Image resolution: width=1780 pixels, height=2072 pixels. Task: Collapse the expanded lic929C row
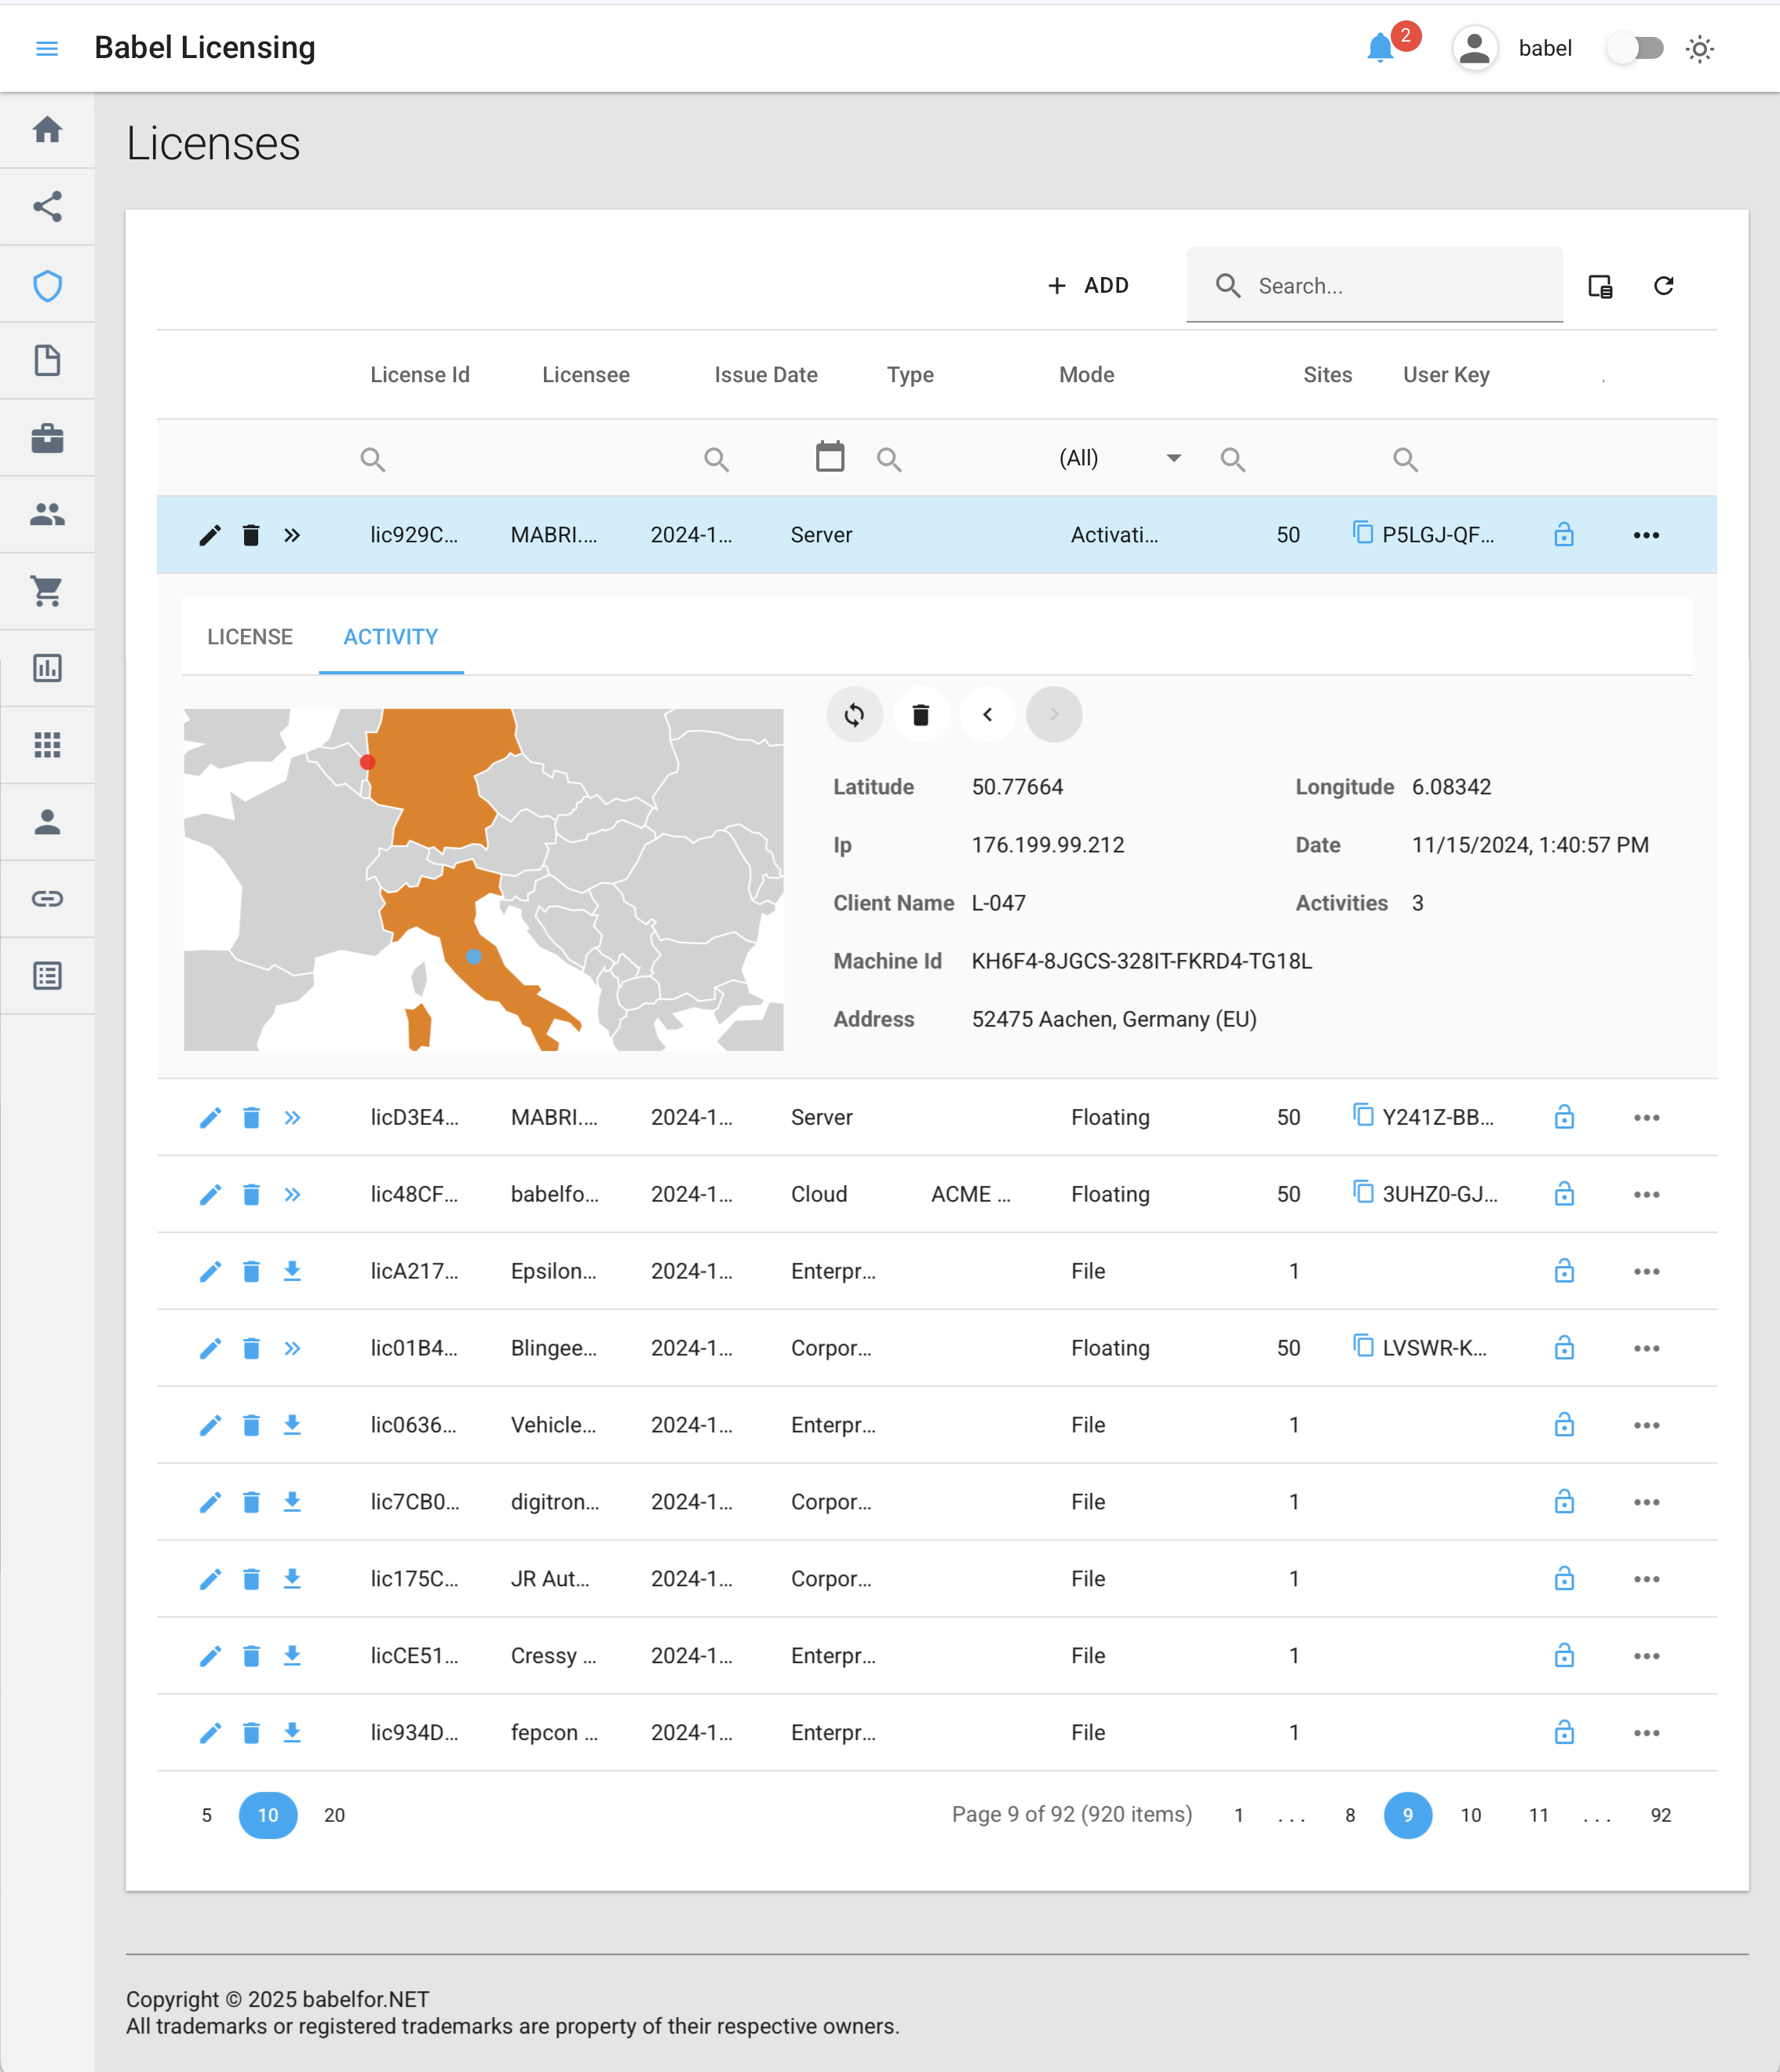292,535
